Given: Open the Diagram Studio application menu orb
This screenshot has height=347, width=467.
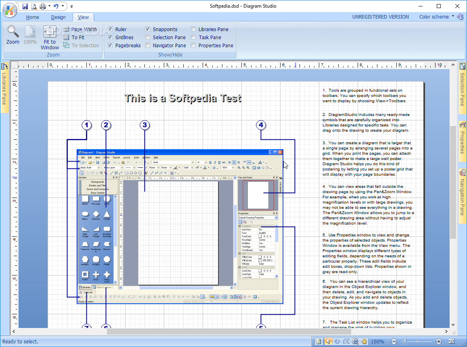Looking at the screenshot, I should [10, 10].
